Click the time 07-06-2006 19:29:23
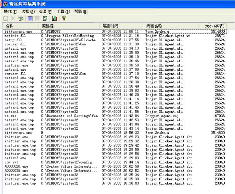This screenshot has height=194, width=235. click(120, 137)
